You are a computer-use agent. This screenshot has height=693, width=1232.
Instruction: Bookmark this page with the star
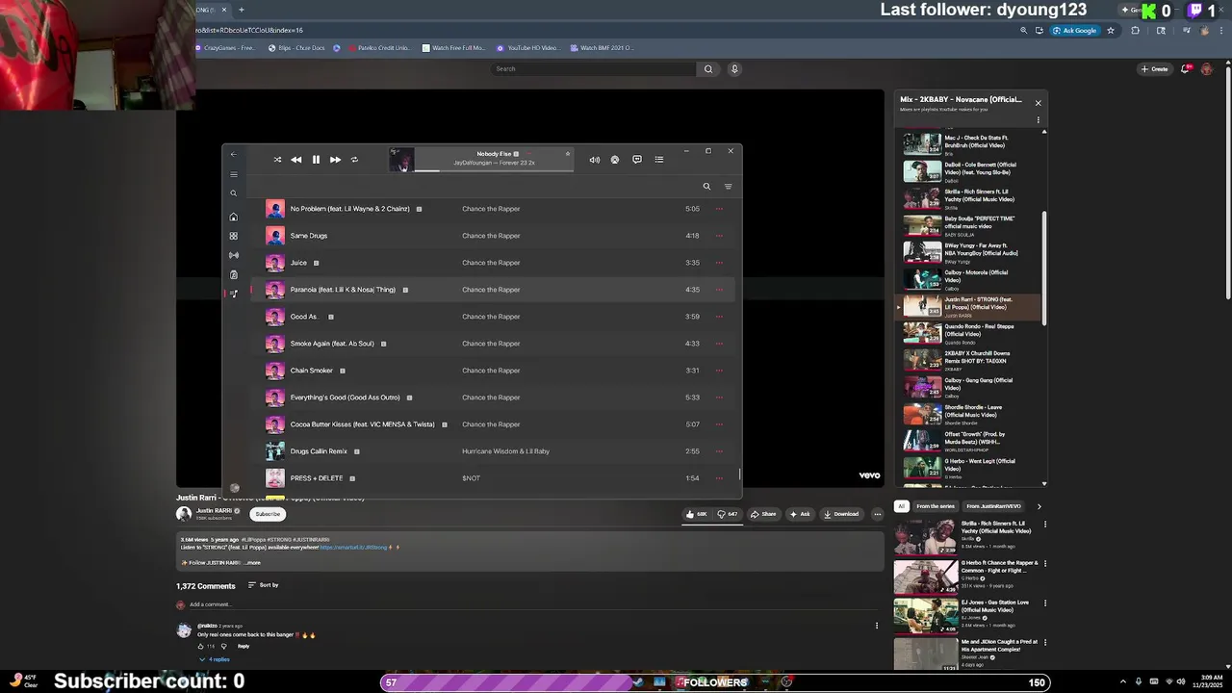coord(1111,31)
